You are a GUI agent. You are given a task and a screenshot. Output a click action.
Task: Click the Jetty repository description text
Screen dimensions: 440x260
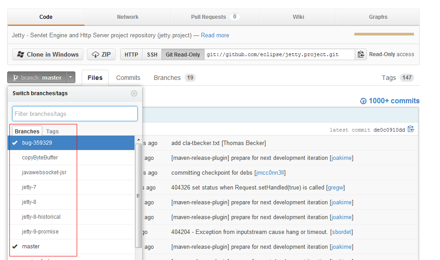[101, 35]
